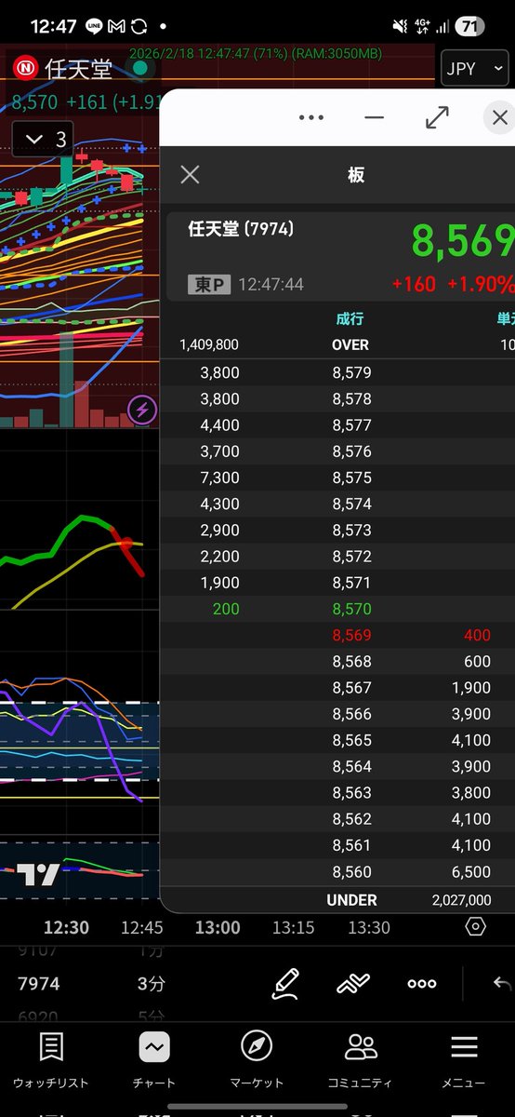The width and height of the screenshot is (515, 1117).
Task: Select red bid price 8,569
Action: coord(351,636)
